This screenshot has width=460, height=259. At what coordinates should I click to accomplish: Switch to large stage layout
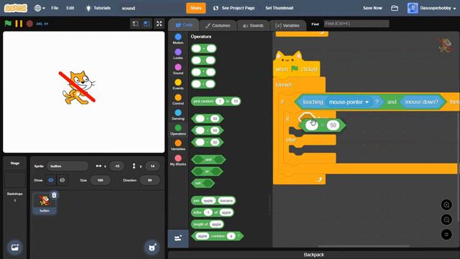(x=147, y=24)
